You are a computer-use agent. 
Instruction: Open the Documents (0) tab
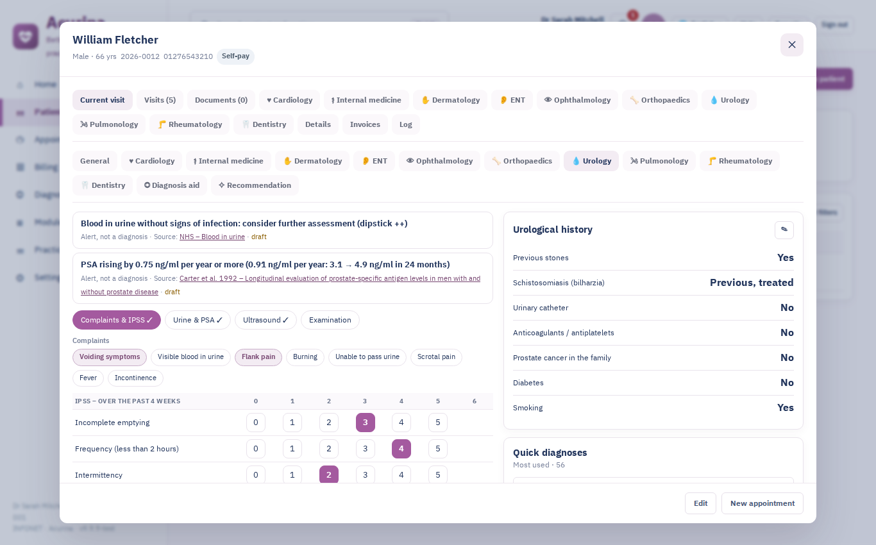click(221, 100)
